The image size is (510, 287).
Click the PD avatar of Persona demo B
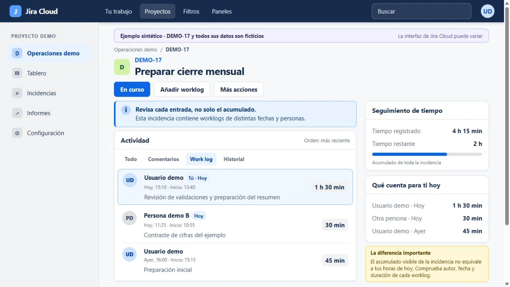pos(129,218)
